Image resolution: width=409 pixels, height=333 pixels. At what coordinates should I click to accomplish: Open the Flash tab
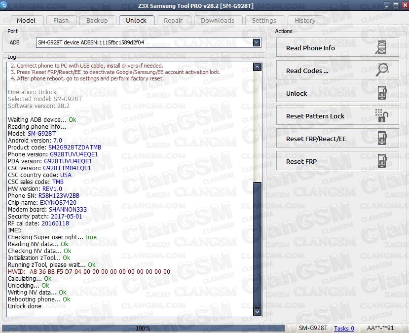61,20
